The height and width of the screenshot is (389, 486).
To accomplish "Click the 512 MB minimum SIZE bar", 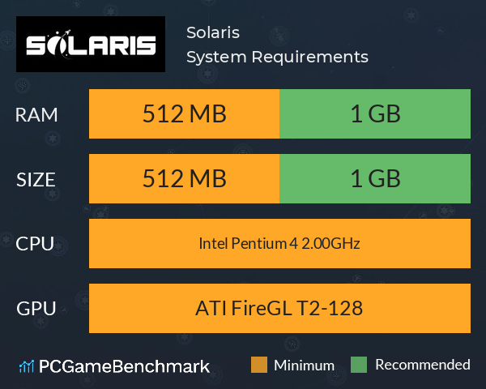I will [184, 178].
